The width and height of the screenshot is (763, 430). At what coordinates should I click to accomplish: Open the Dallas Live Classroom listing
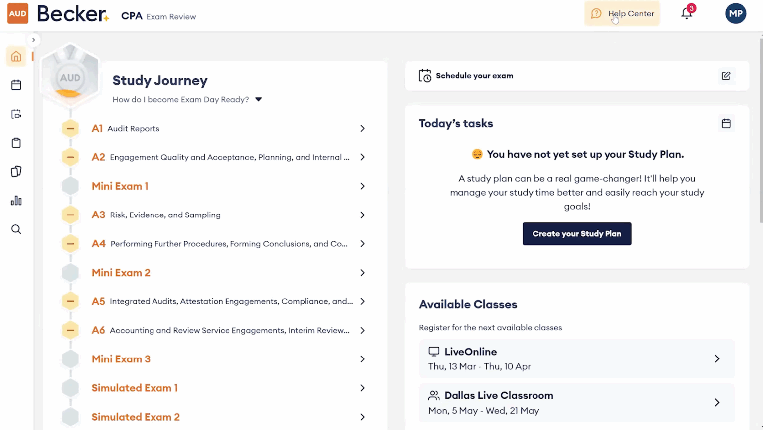tap(576, 403)
